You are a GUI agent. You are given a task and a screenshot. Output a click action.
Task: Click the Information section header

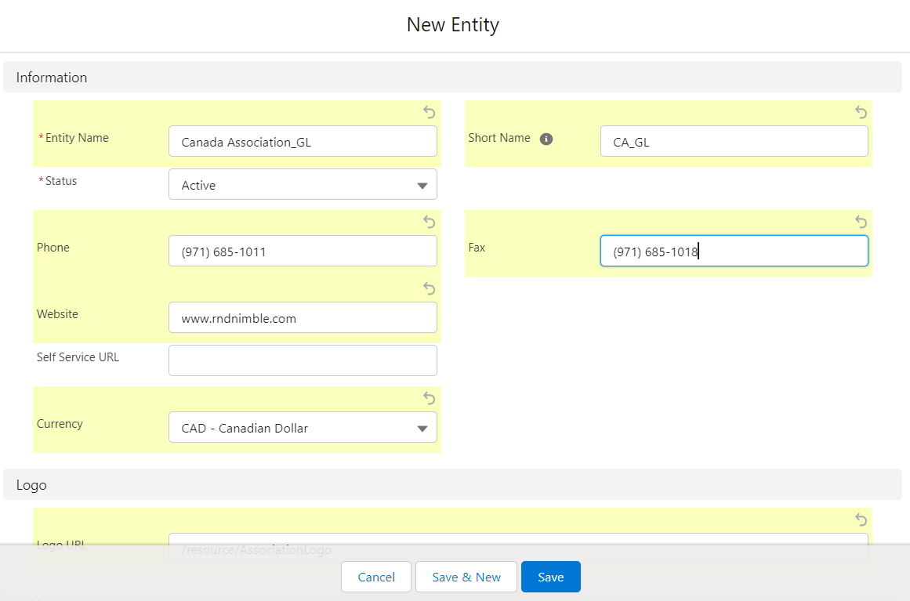52,78
